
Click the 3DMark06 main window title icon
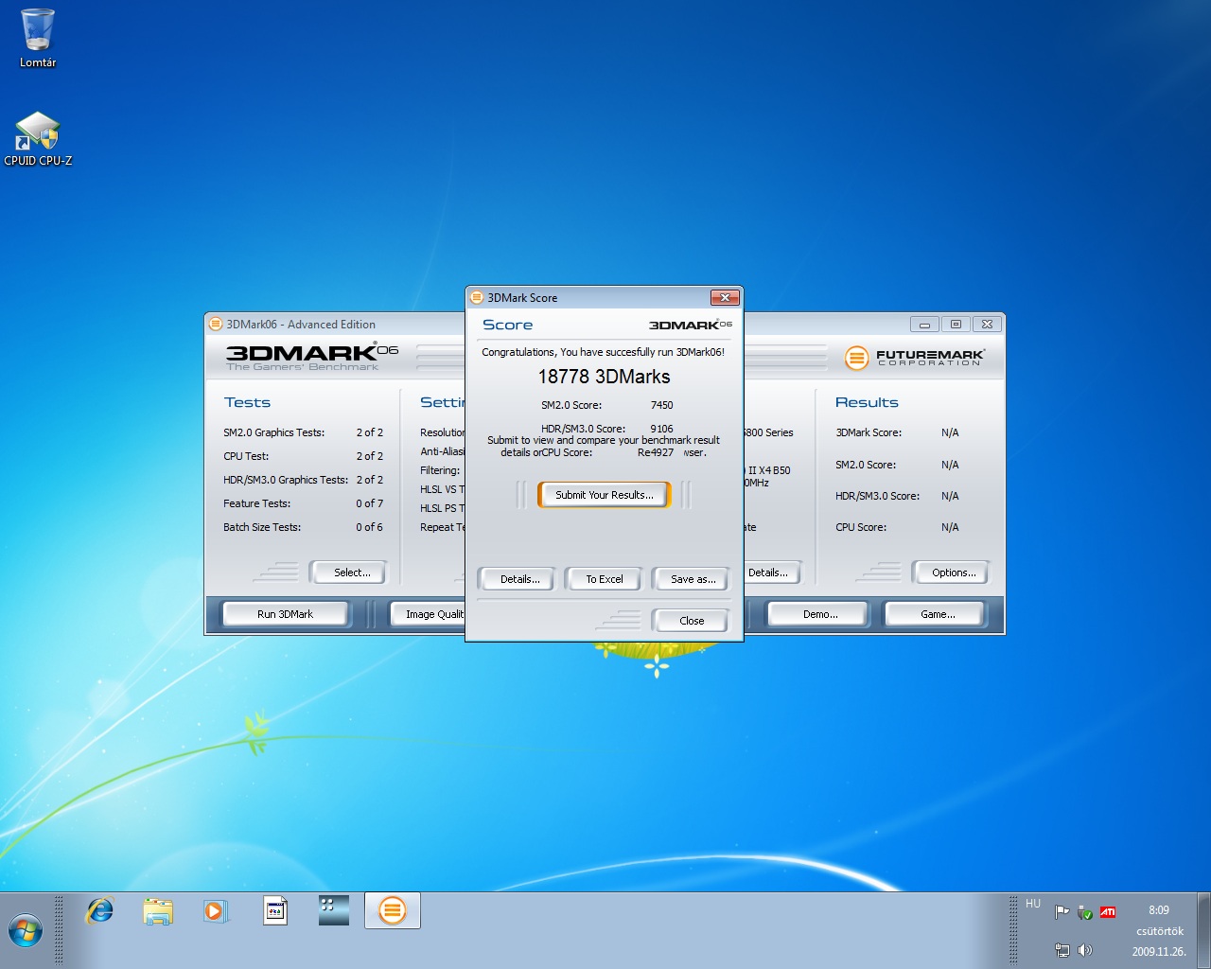pyautogui.click(x=216, y=324)
